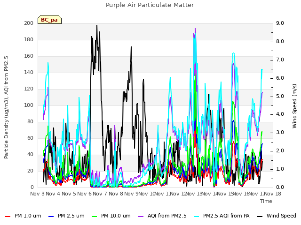
Task: Click the 140 left axis tick label
Action: pyautogui.click(x=29, y=73)
